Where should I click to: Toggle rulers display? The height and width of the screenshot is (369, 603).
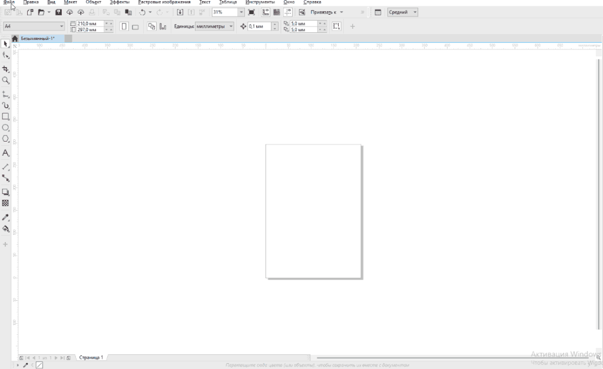[x=266, y=12]
